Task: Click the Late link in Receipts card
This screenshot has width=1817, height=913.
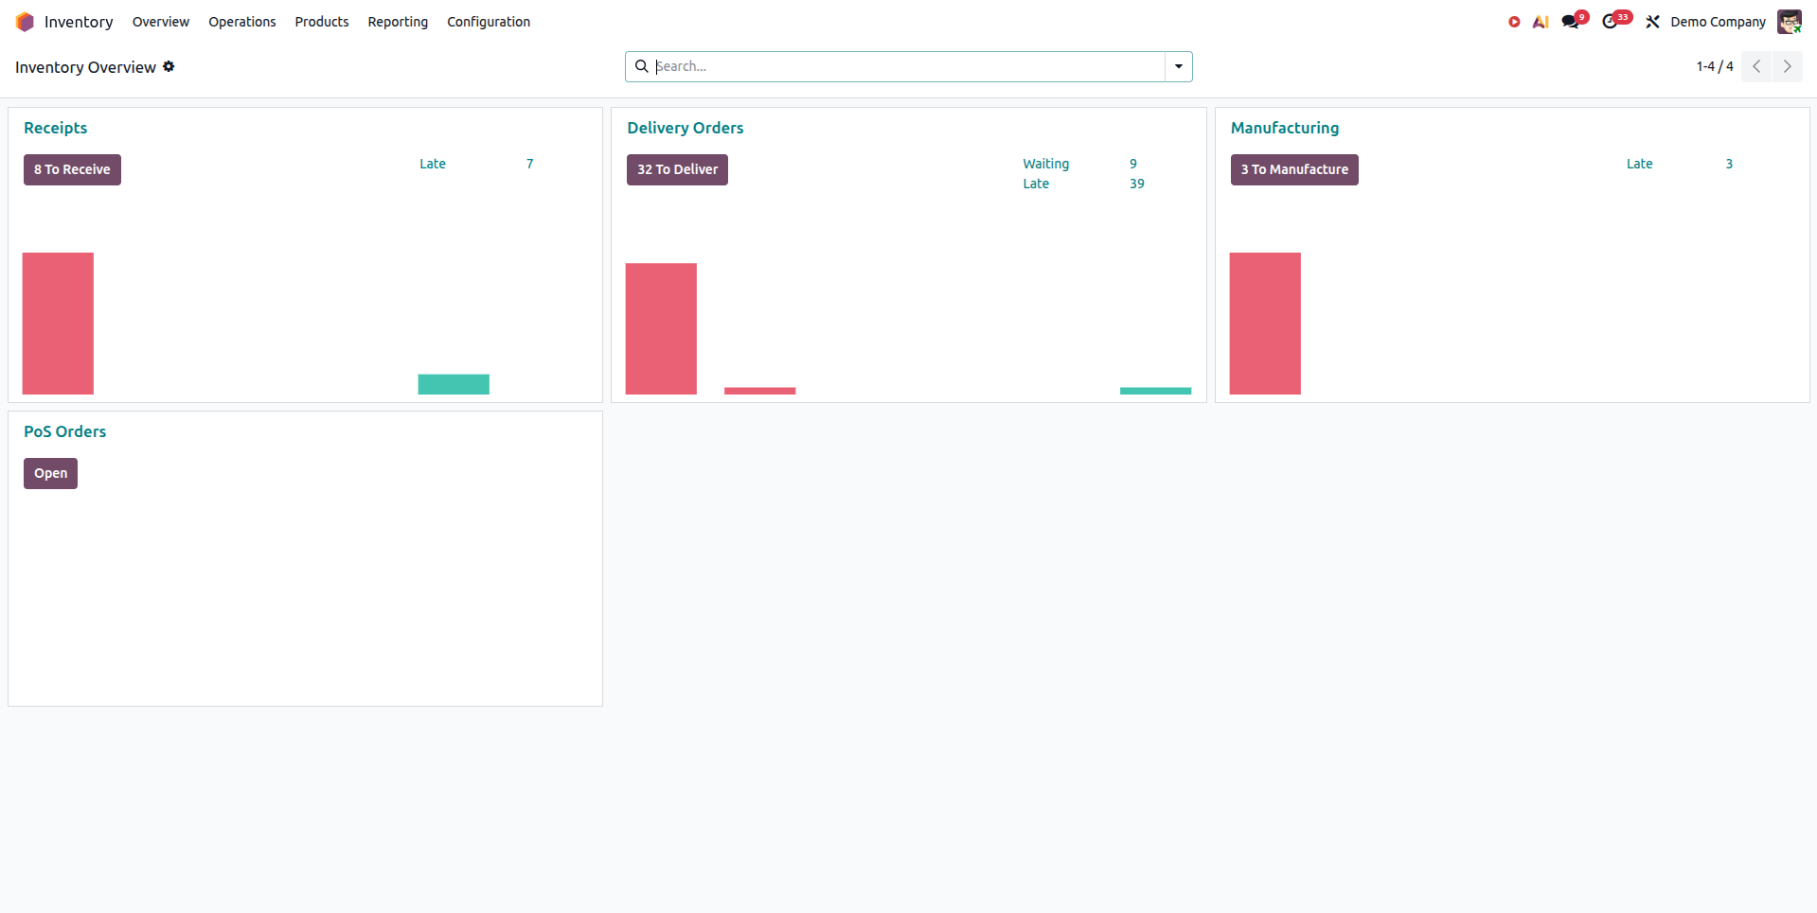Action: (433, 164)
